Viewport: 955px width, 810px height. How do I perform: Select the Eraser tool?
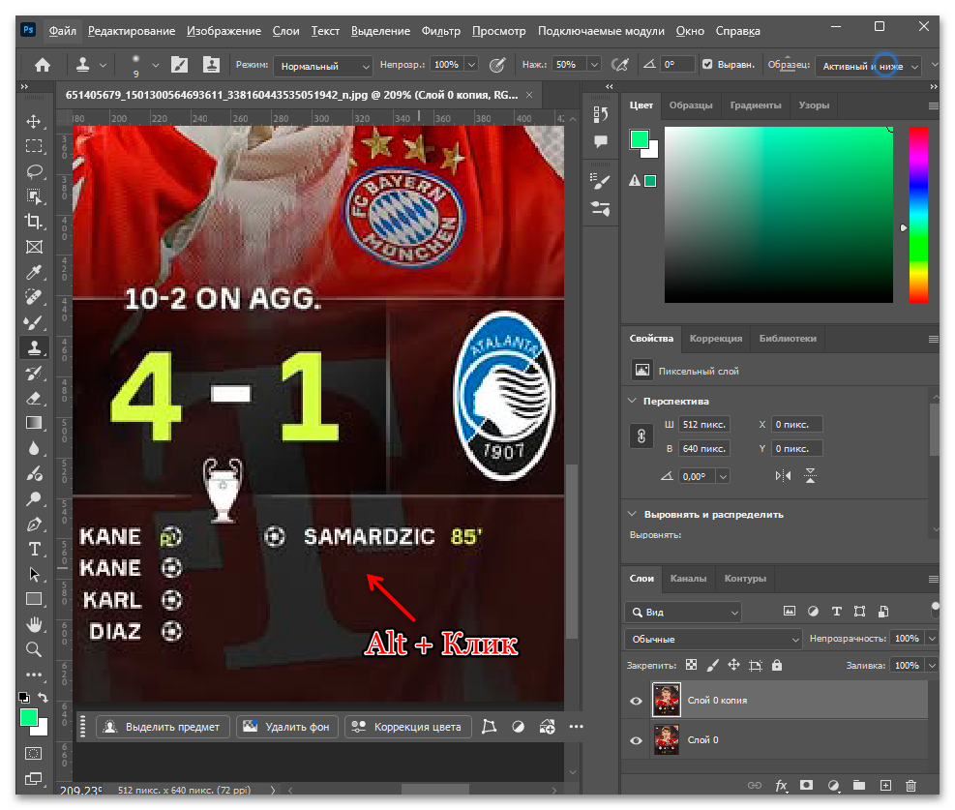pos(34,398)
